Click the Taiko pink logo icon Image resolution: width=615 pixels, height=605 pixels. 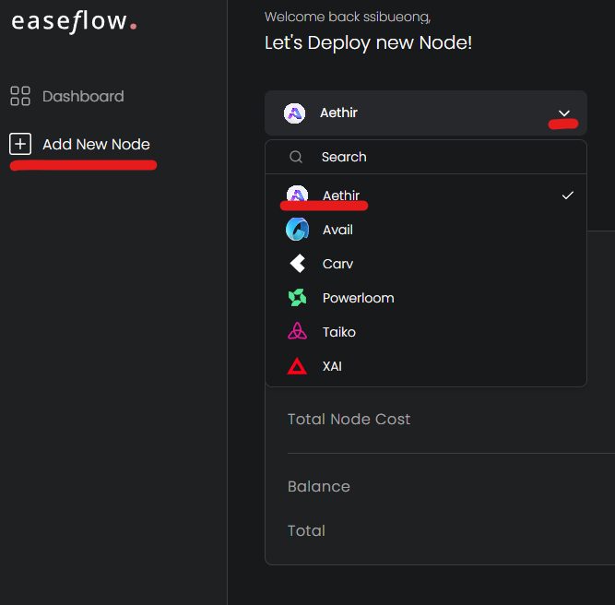297,331
